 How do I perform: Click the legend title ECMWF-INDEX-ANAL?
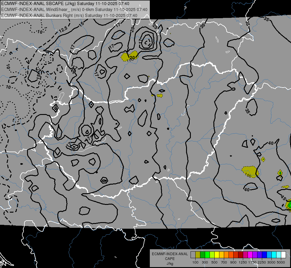pyautogui.click(x=170, y=254)
